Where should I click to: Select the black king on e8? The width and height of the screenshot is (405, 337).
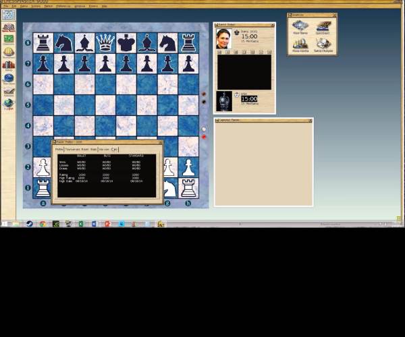(x=126, y=43)
